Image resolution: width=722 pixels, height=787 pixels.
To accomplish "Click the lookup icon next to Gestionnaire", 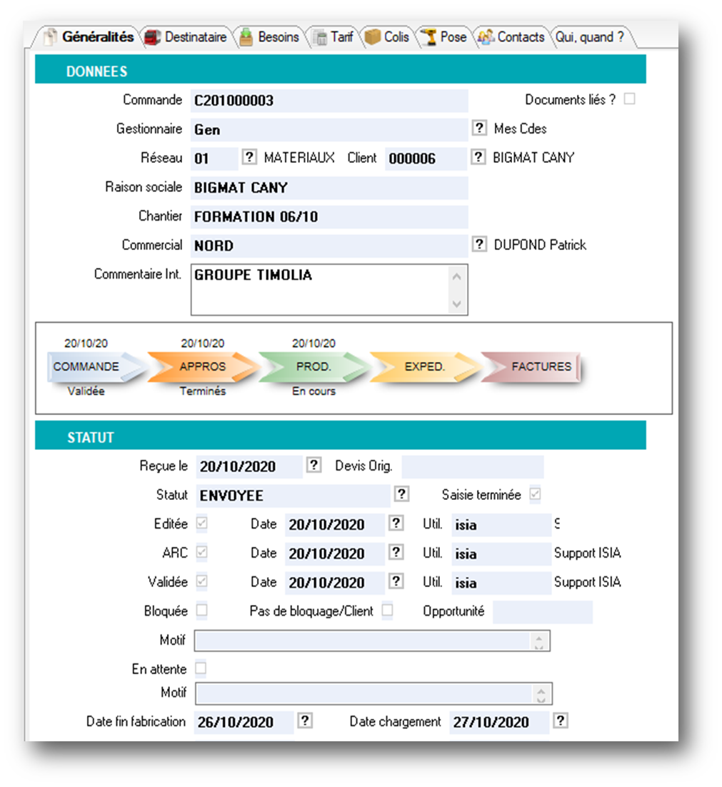I will tap(479, 129).
